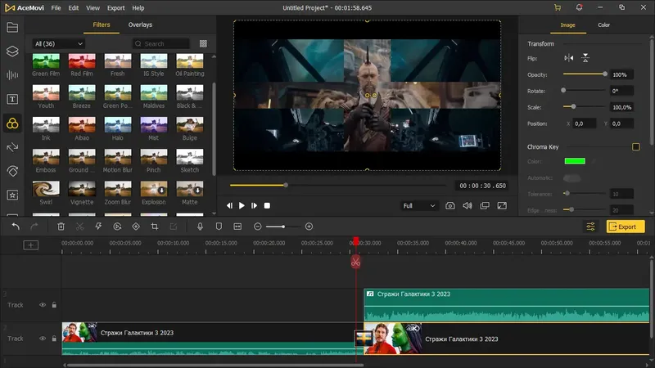The width and height of the screenshot is (655, 368).
Task: Expand the Full preview quality dropdown
Action: pos(419,206)
